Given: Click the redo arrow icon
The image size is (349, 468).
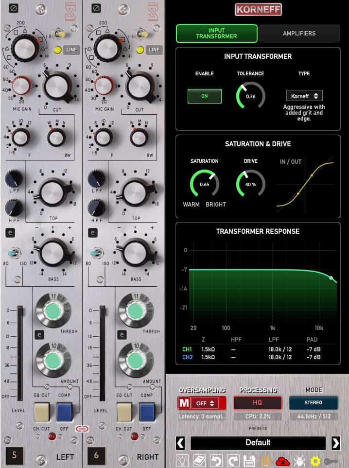Looking at the screenshot, I should tap(233, 461).
